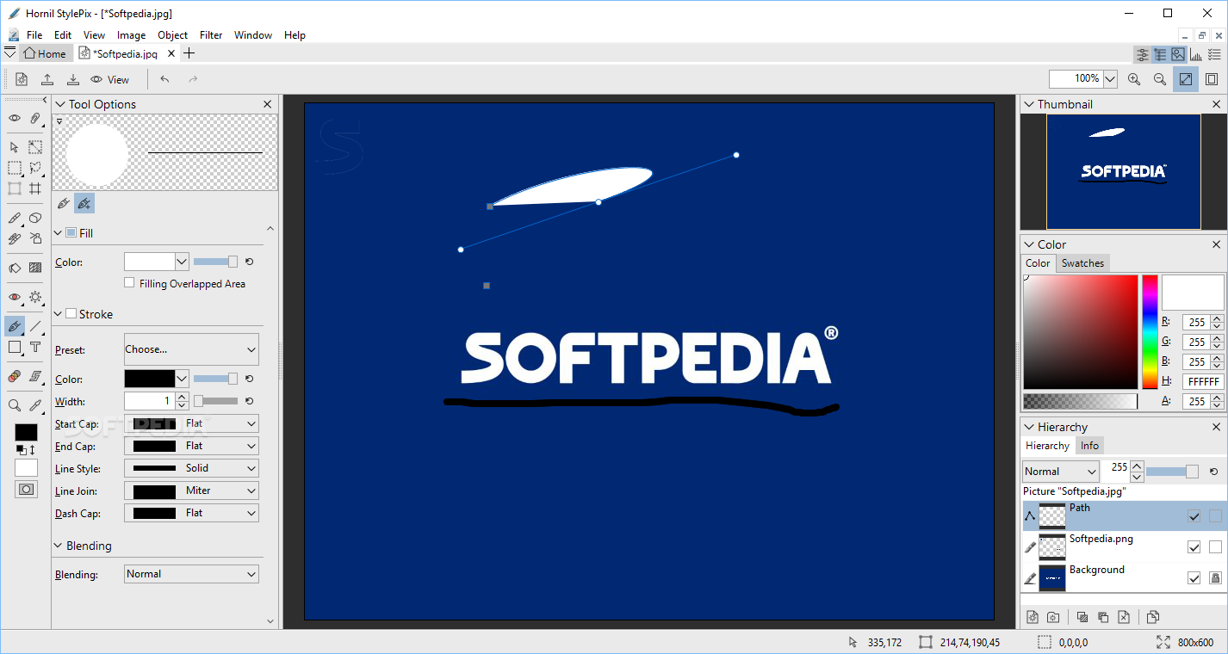Toggle lock box on Path layer
Image resolution: width=1228 pixels, height=654 pixels.
pos(1215,516)
